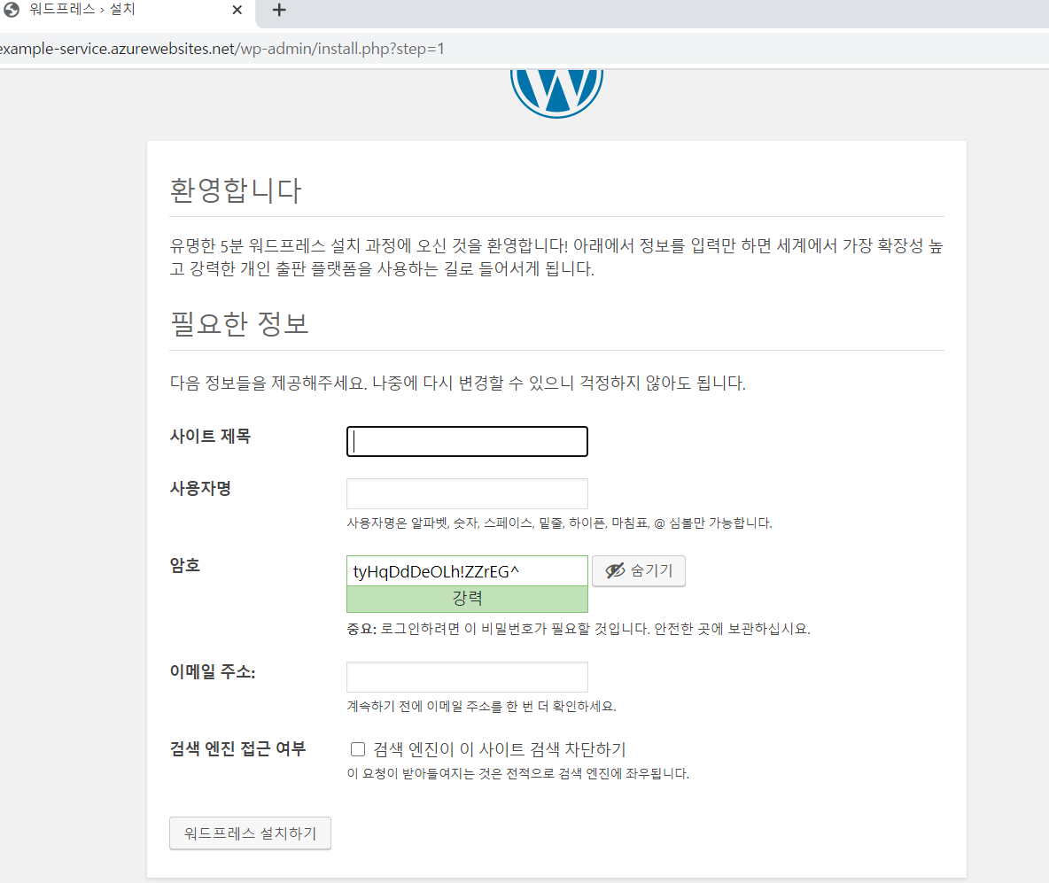Screen dimensions: 1049x883
Task: Check 검색 엔진이 이 사이트 검색 차단하기 checkbox
Action: click(x=358, y=748)
